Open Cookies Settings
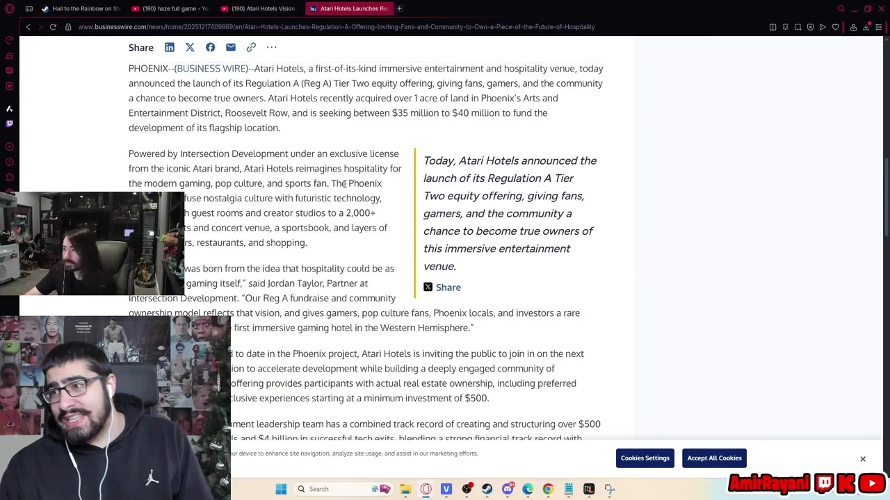890x500 pixels. click(645, 458)
